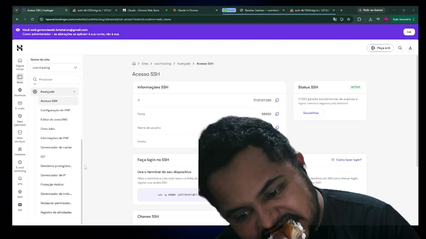Open the hPanel search magnifier icon
This screenshot has width=426, height=239.
click(x=400, y=48)
